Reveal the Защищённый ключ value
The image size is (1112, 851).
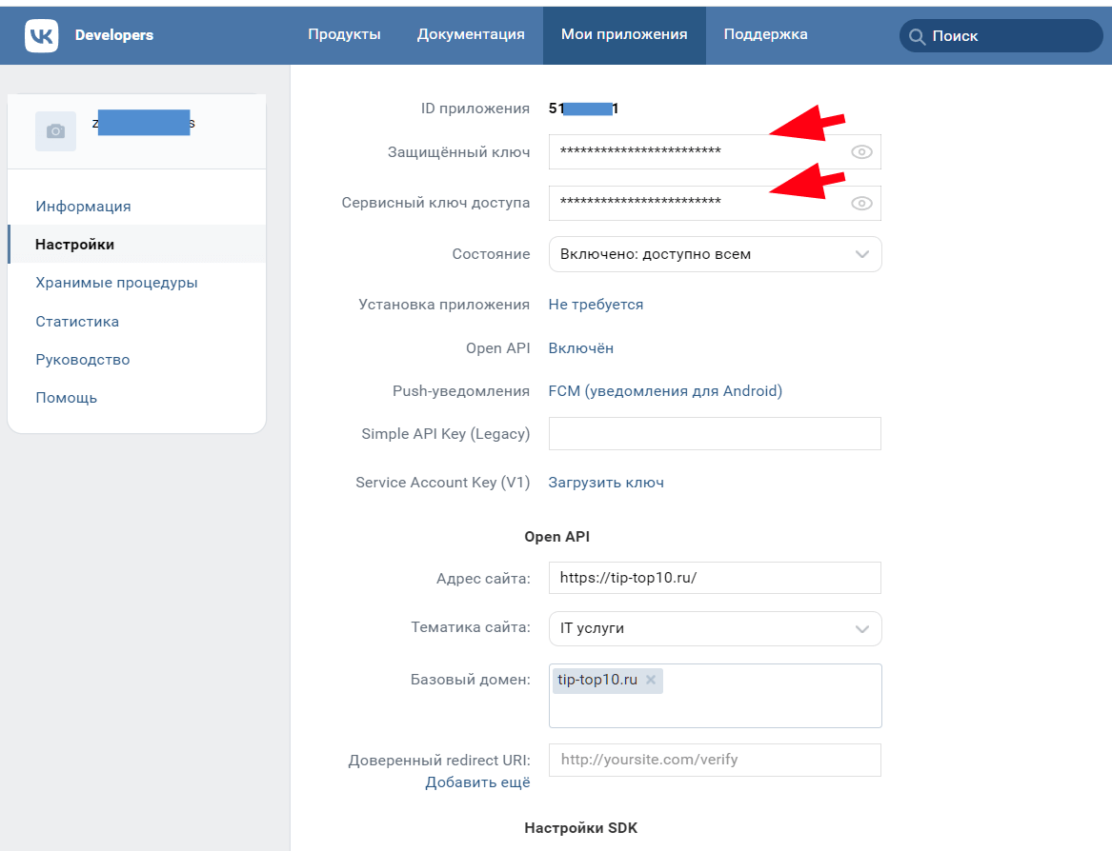click(x=861, y=151)
